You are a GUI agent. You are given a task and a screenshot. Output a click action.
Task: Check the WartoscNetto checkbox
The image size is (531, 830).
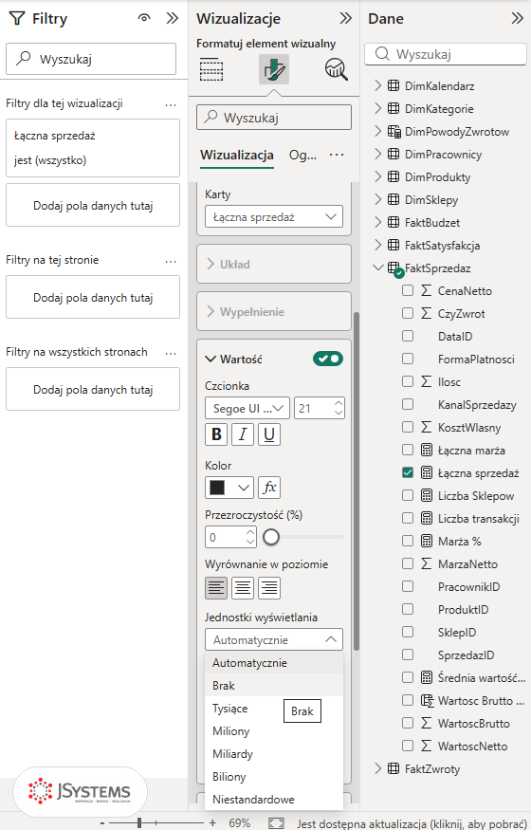(407, 746)
